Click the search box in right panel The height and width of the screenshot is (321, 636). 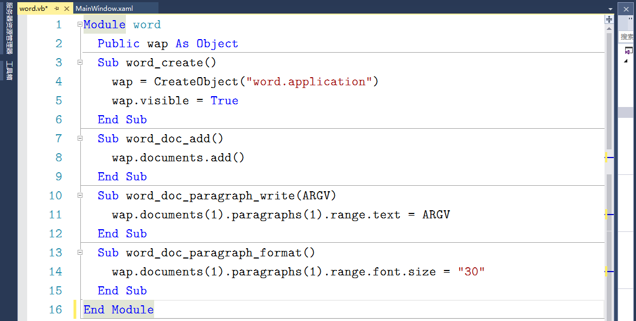627,37
